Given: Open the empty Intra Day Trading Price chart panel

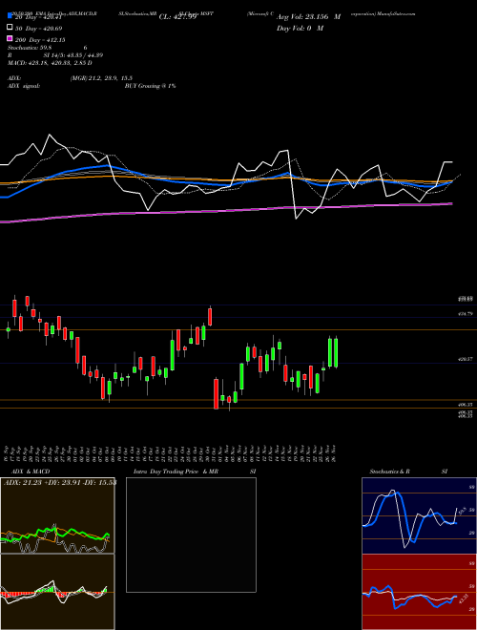Looking at the screenshot, I should [191, 535].
